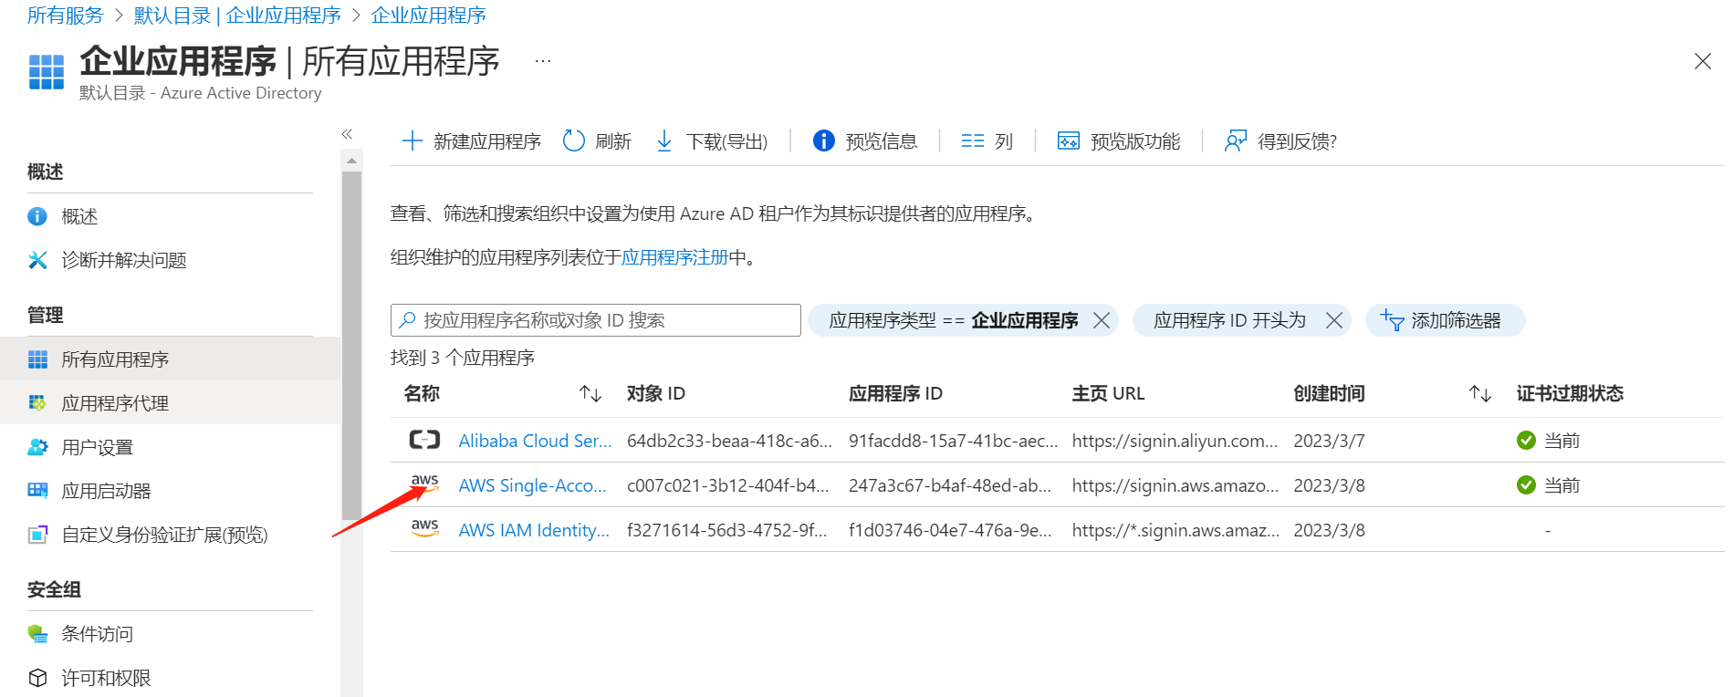Click the columns list icon

973,140
